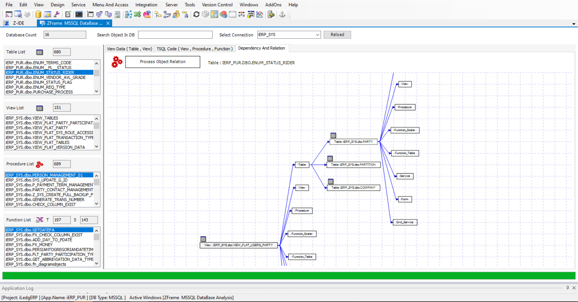Click the table icon above COMPANY node
Screen dimensions: 578x302
pyautogui.click(x=331, y=181)
